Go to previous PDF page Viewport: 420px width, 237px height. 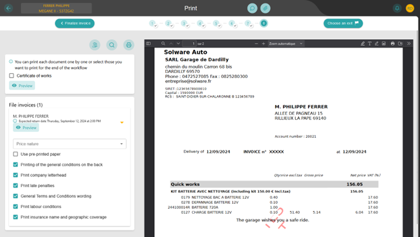171,44
